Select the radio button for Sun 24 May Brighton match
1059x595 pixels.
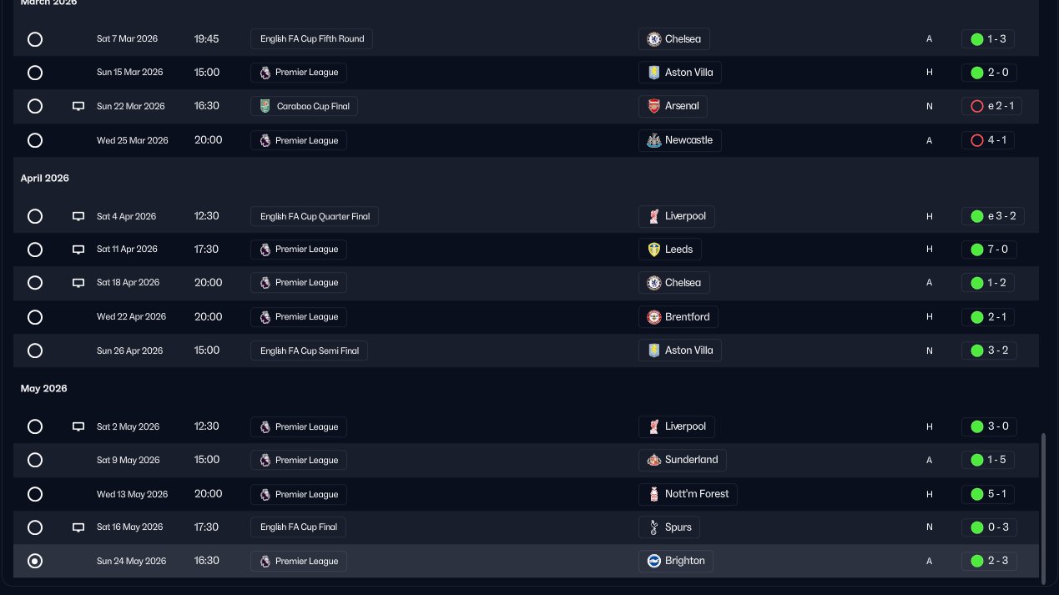(x=35, y=561)
